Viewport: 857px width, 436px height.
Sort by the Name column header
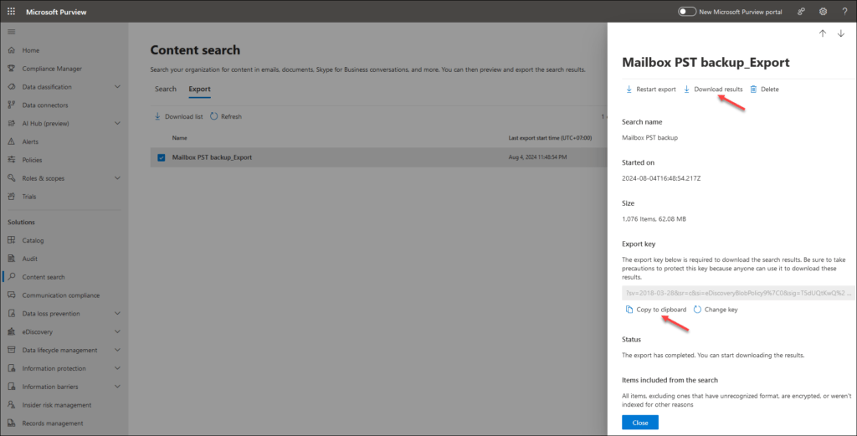coord(179,138)
